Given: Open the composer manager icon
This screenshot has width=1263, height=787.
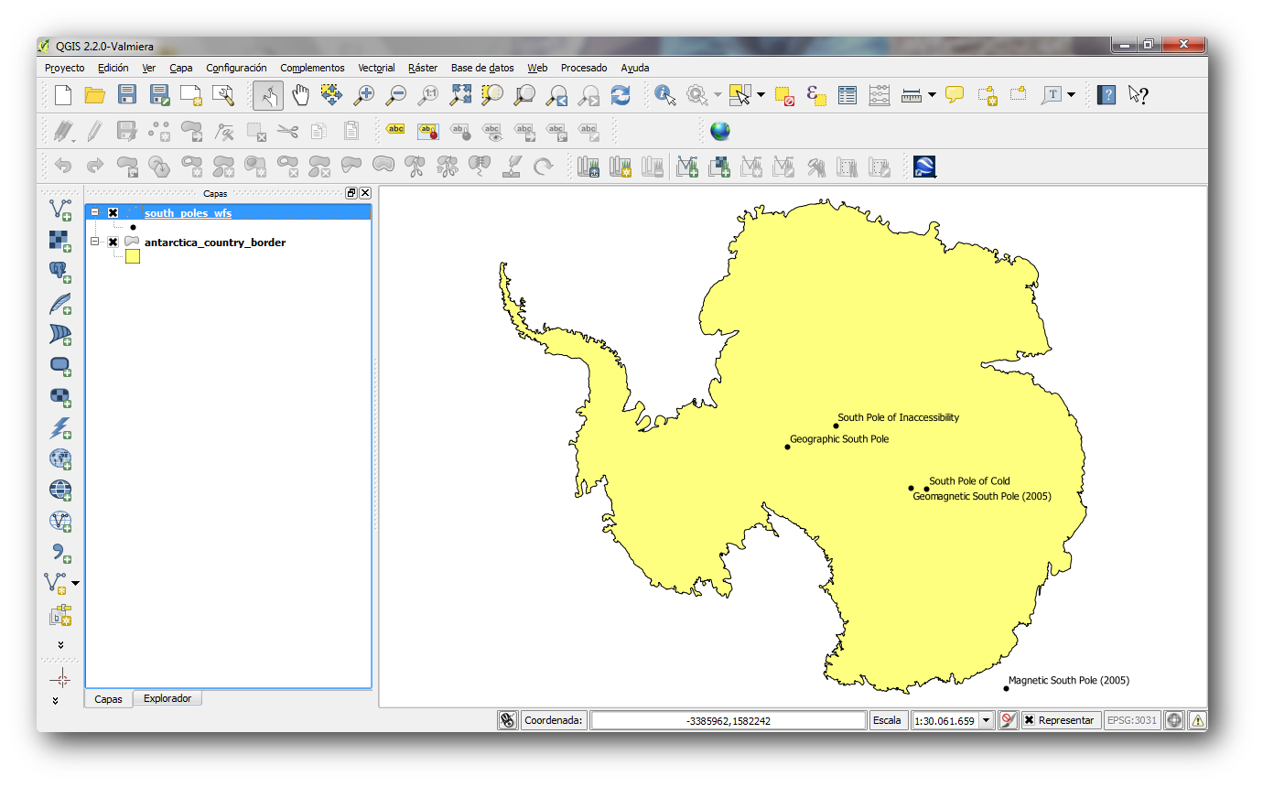Looking at the screenshot, I should 223,94.
